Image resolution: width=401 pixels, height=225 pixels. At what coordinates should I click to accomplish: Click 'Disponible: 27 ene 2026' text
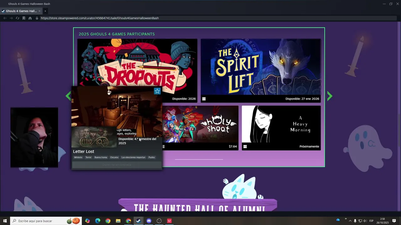click(x=302, y=99)
